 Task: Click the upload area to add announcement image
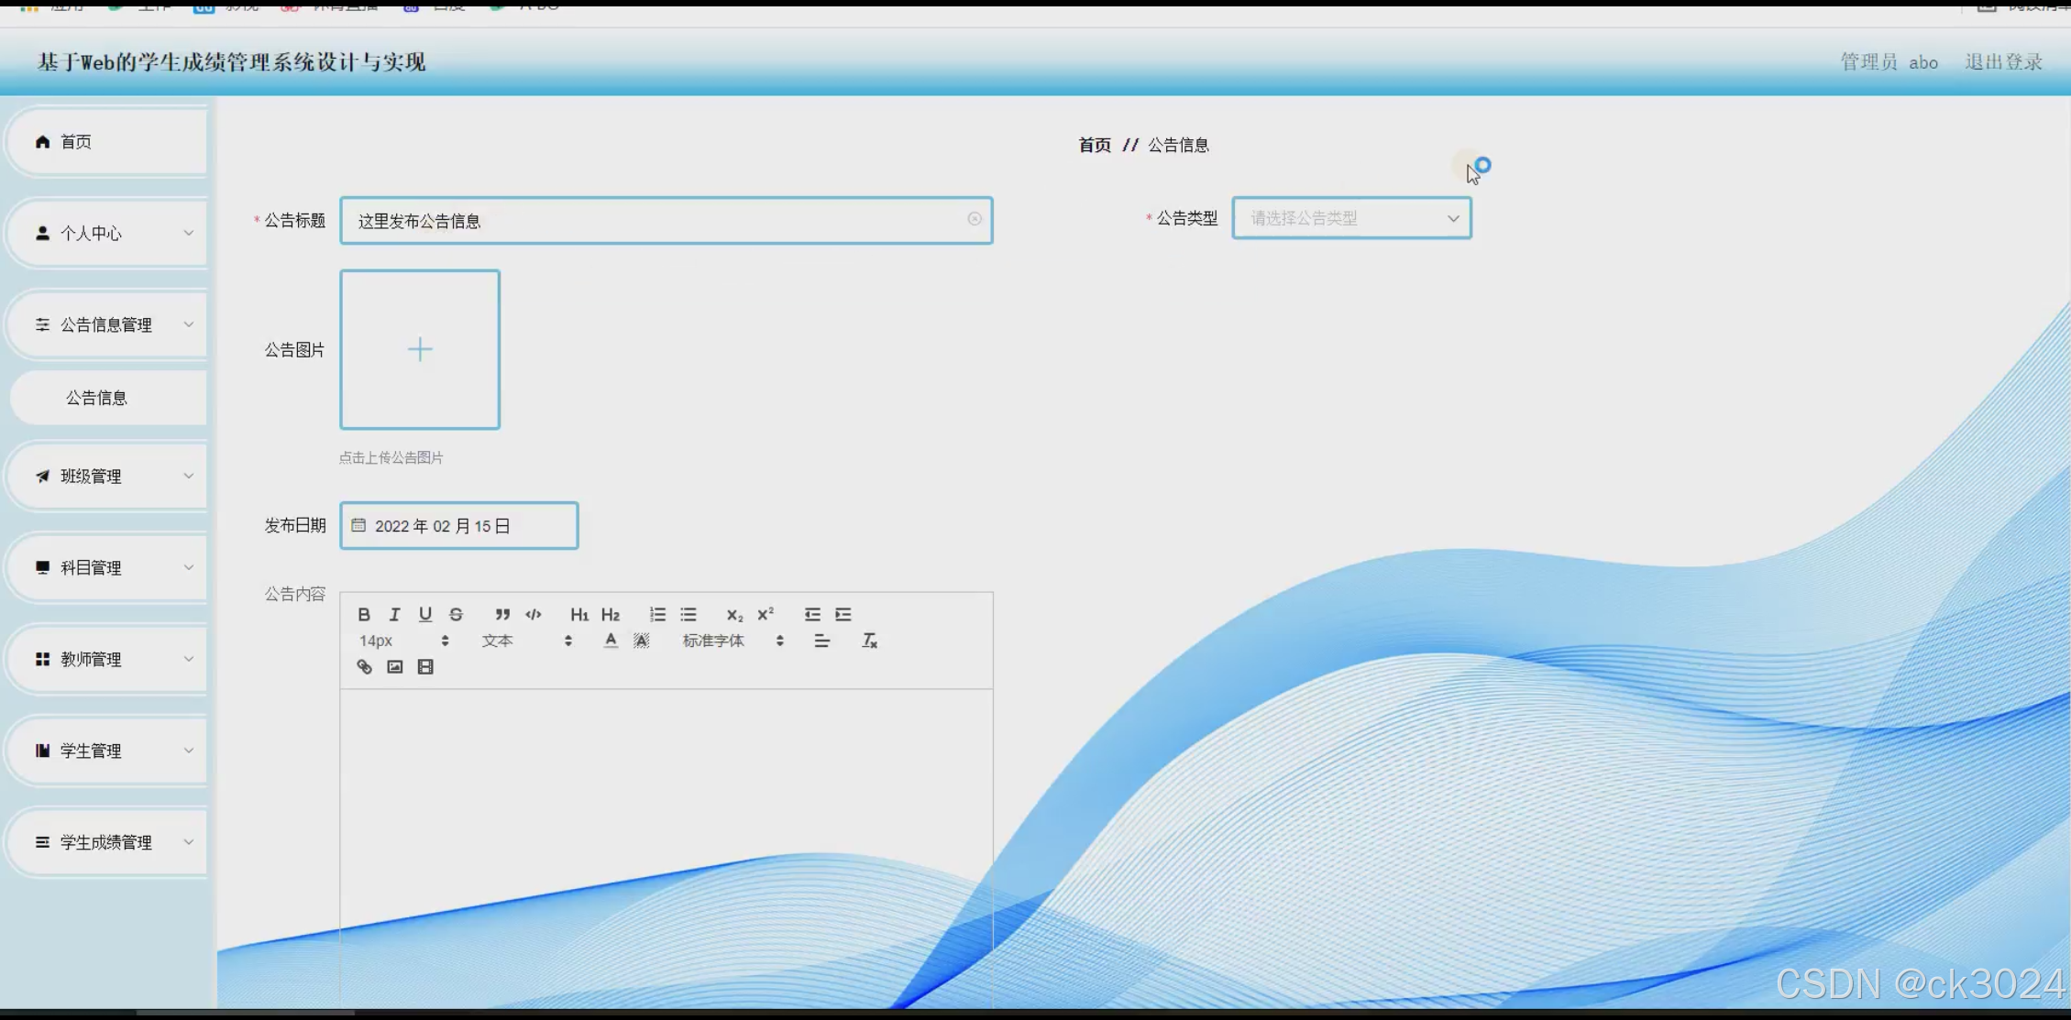[x=419, y=349]
